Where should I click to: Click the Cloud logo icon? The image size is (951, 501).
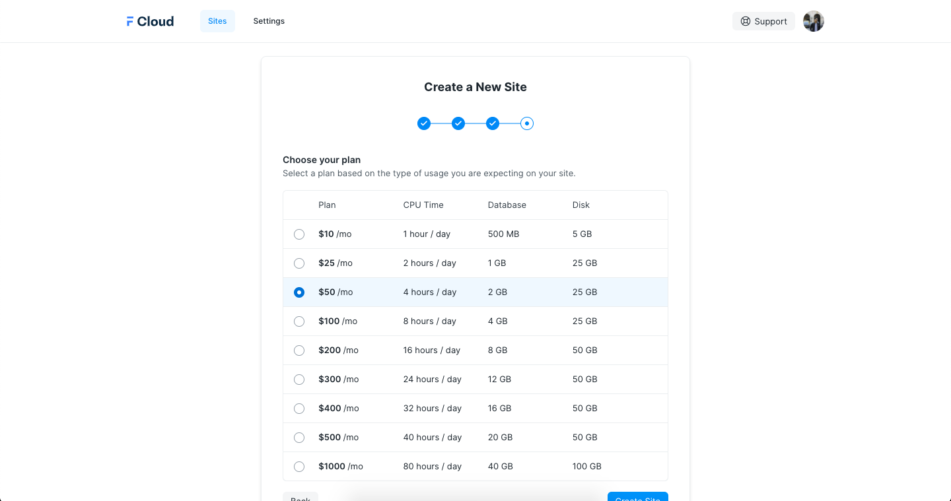(x=130, y=21)
